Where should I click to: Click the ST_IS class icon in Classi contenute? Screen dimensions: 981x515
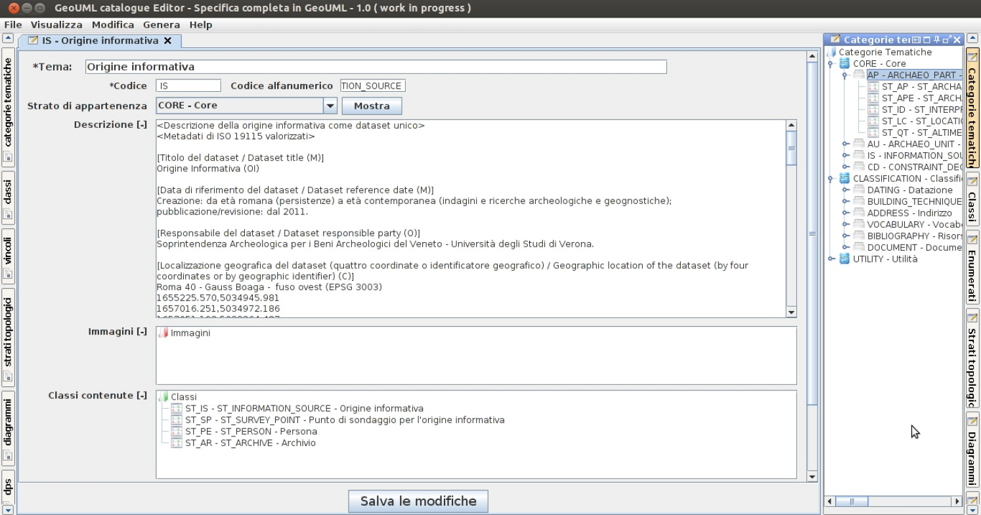[176, 409]
